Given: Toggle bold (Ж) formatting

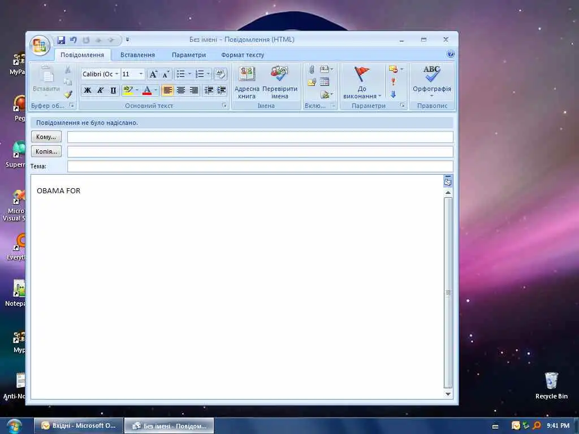Looking at the screenshot, I should coord(88,90).
